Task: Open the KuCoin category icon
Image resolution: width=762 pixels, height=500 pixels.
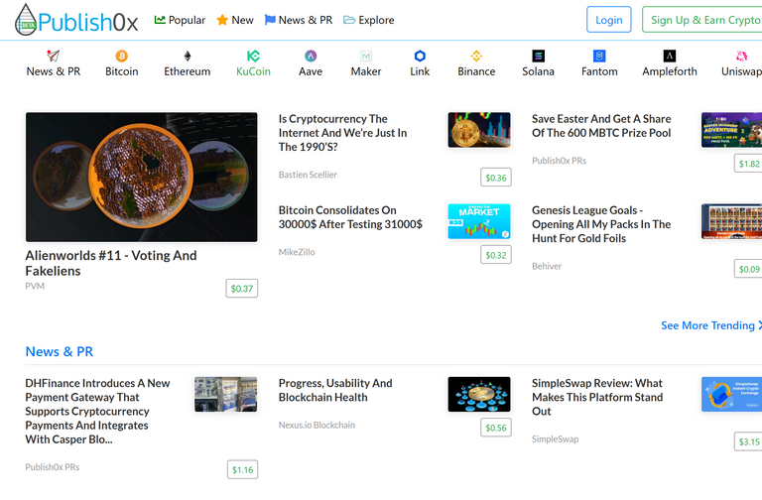Action: (x=253, y=56)
